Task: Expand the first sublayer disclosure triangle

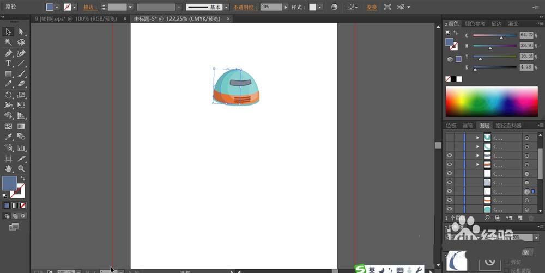Action: pos(477,138)
